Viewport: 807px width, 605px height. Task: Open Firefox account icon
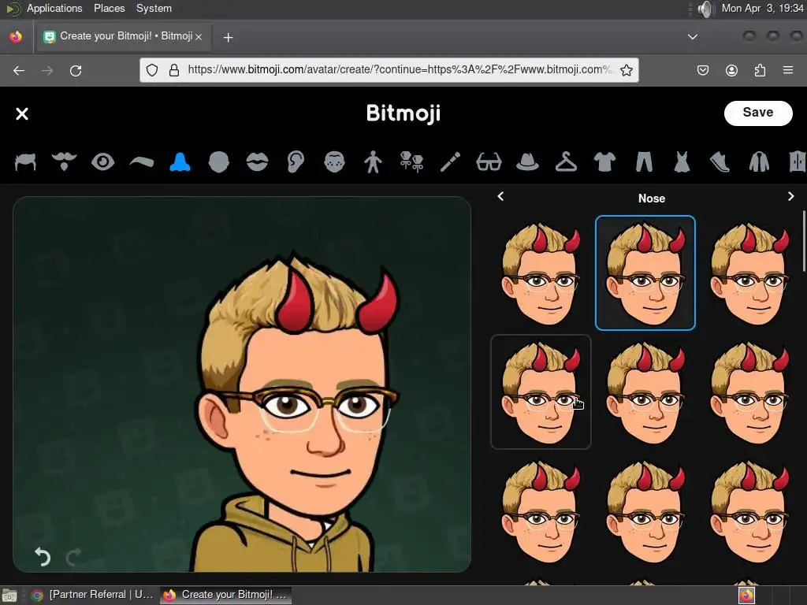(731, 70)
